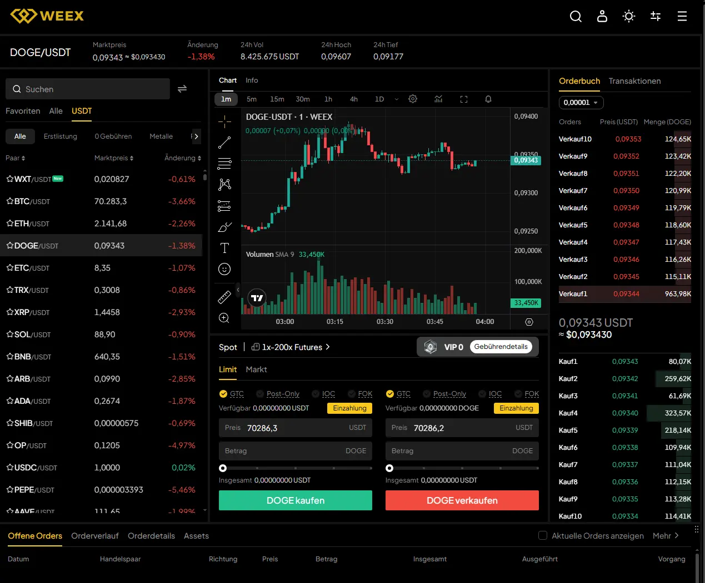Select the Fibonacci retracement tool
Image resolution: width=705 pixels, height=583 pixels.
[x=224, y=164]
